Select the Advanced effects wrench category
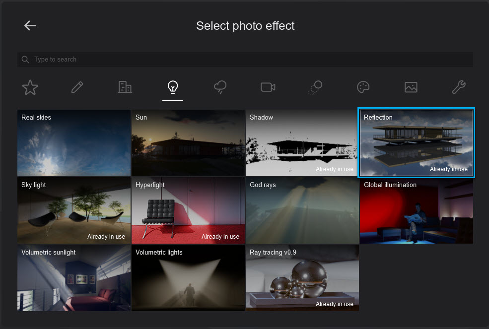This screenshot has height=329, width=489. (x=458, y=87)
